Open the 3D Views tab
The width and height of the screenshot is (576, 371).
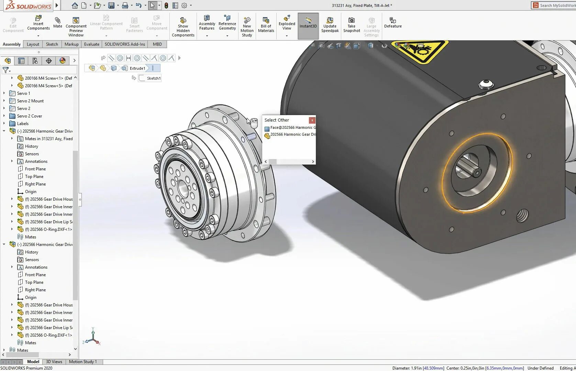54,362
